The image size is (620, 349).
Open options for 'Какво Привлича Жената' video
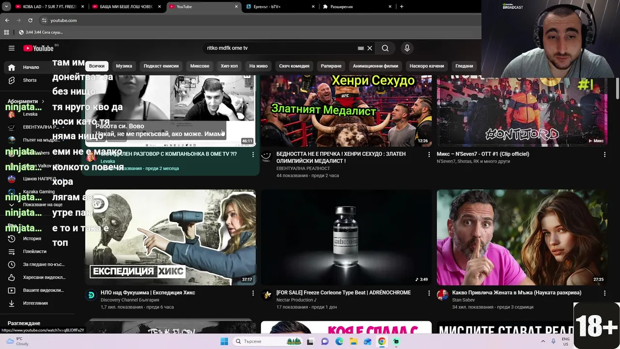point(604,293)
